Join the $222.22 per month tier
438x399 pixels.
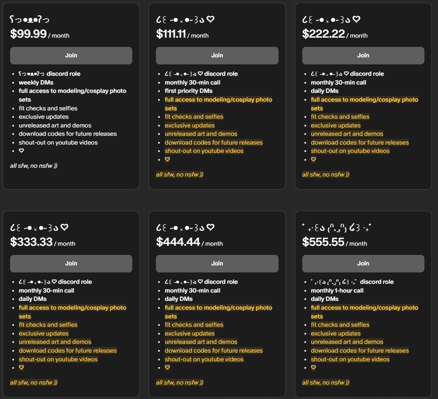363,55
